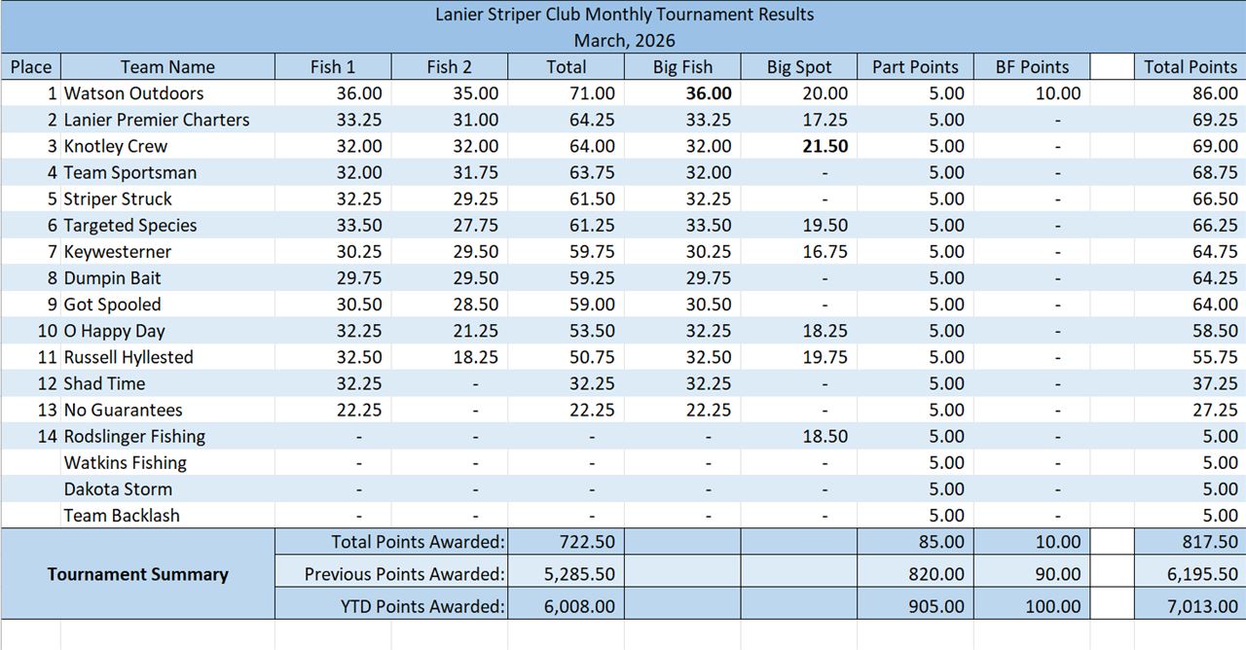Click the 'Previous Points Awarded:' label
This screenshot has width=1246, height=650.
(x=404, y=574)
